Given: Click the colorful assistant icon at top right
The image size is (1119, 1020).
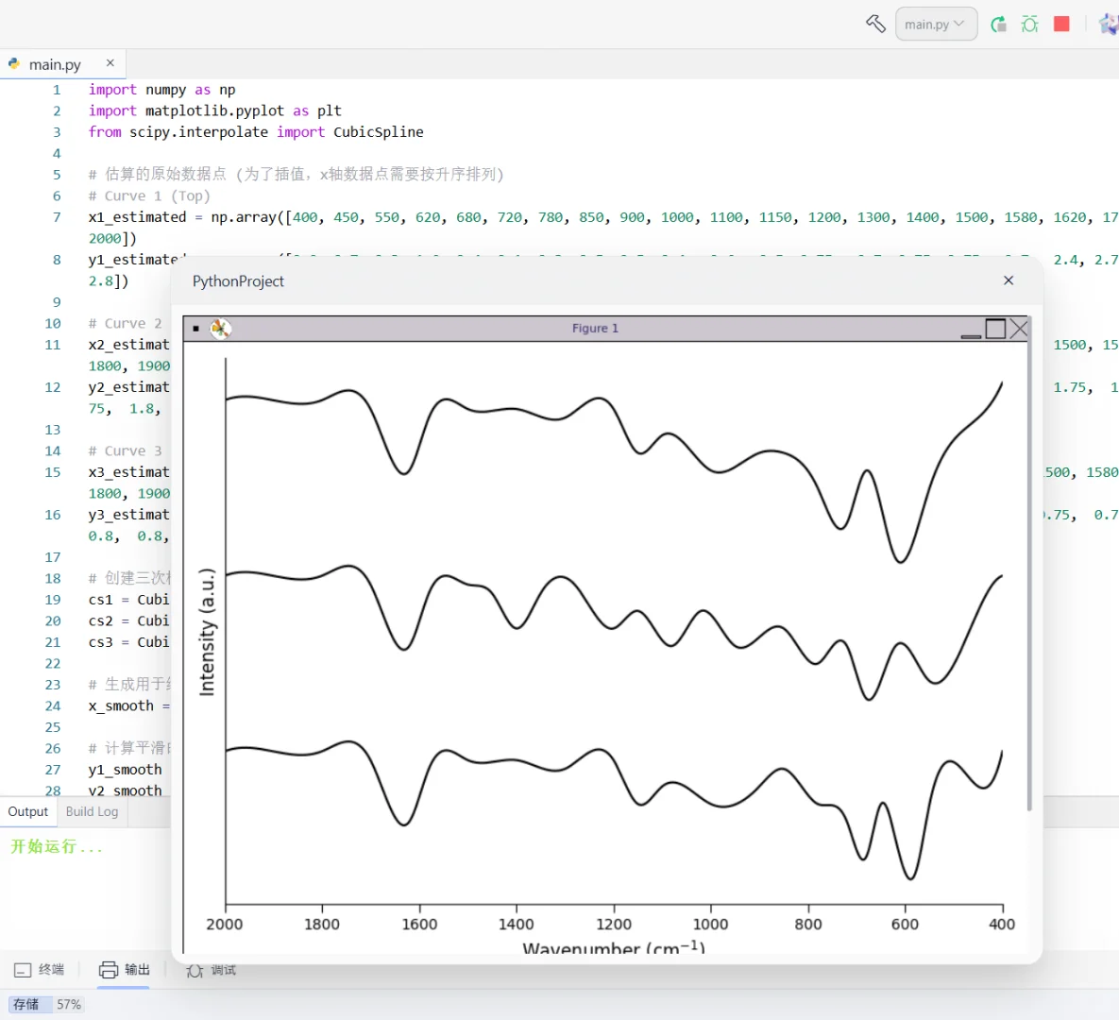Looking at the screenshot, I should [x=1109, y=24].
